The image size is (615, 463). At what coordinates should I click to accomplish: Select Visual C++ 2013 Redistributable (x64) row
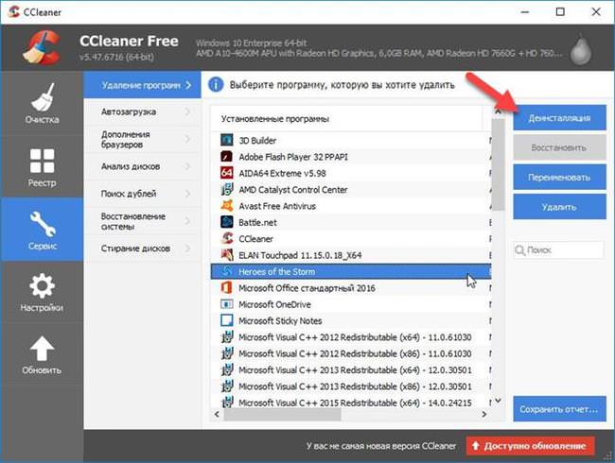(x=351, y=369)
